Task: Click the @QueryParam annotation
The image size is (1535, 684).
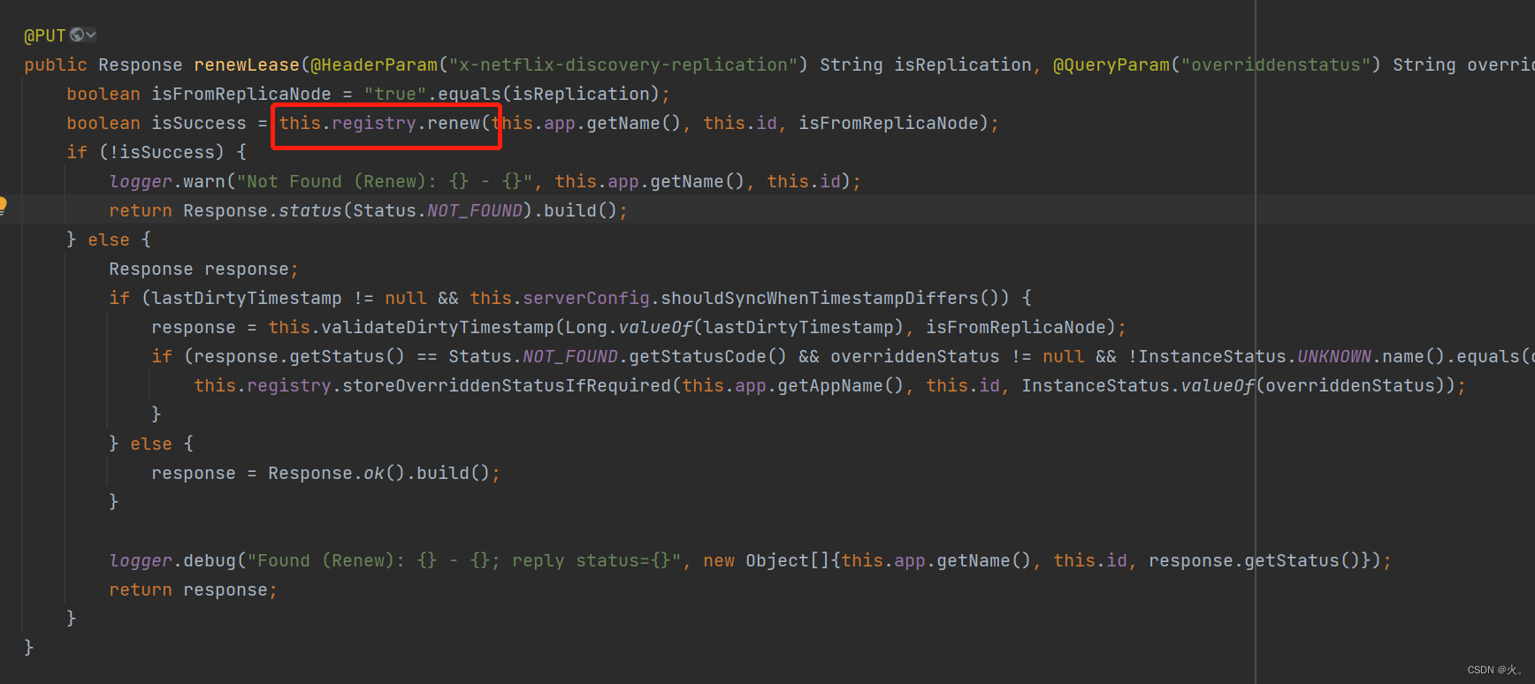Action: pos(1111,65)
